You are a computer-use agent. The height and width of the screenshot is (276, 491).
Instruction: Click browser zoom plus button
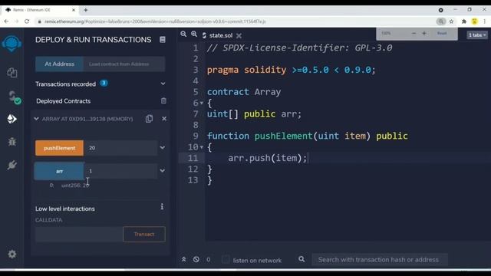tap(424, 33)
